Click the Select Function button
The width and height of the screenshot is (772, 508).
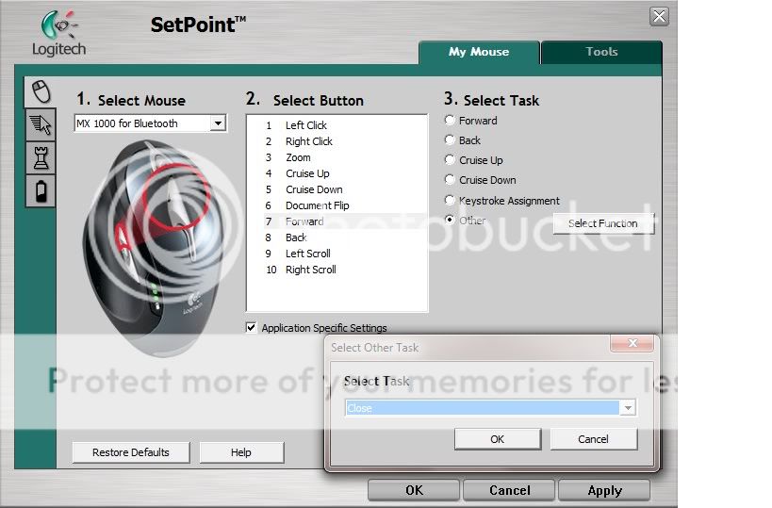[603, 223]
